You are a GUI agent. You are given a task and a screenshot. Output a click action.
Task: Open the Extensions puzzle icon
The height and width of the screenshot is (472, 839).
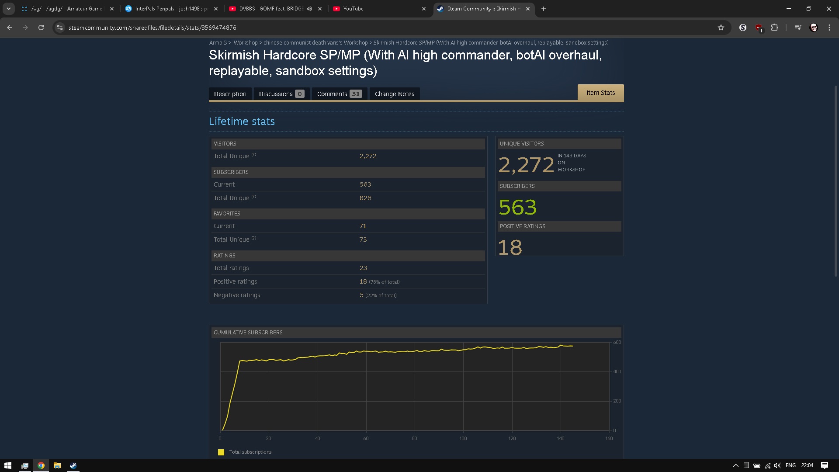pyautogui.click(x=774, y=28)
